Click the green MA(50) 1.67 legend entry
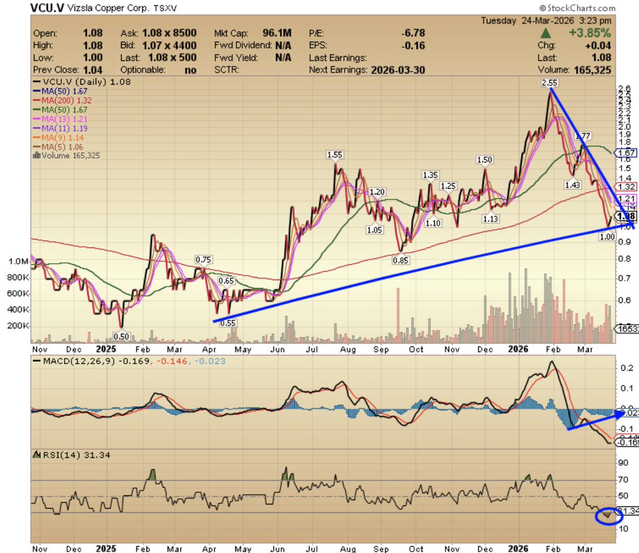 pyautogui.click(x=60, y=110)
